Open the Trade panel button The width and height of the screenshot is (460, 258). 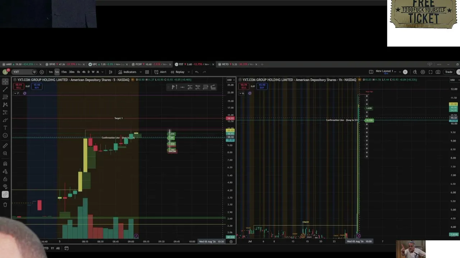click(x=449, y=72)
